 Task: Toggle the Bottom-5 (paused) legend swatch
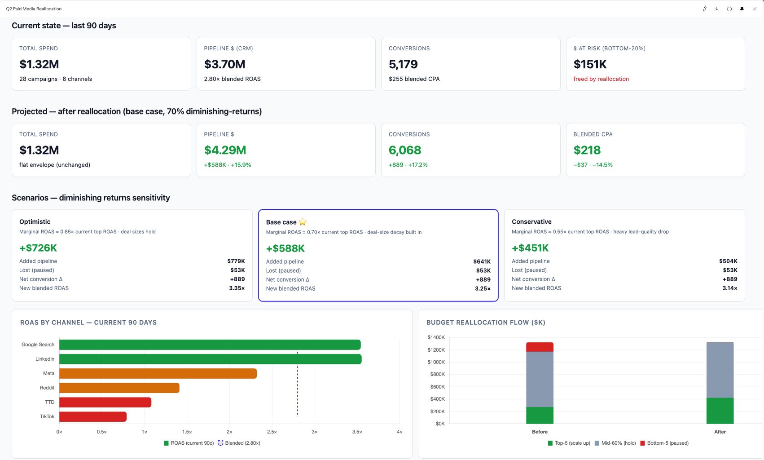tap(643, 443)
